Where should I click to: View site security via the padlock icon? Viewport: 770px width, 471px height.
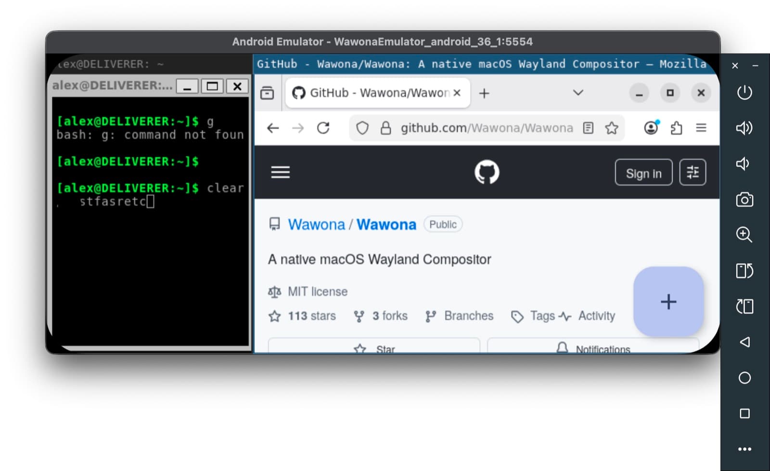(x=385, y=128)
